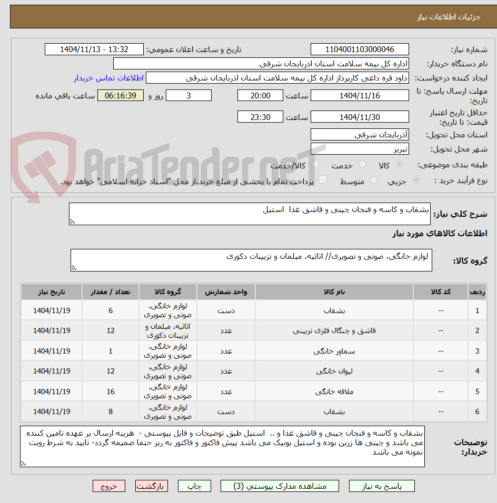The width and height of the screenshot is (497, 503).
Task: Click the کد کالا column header
Action: pyautogui.click(x=441, y=292)
